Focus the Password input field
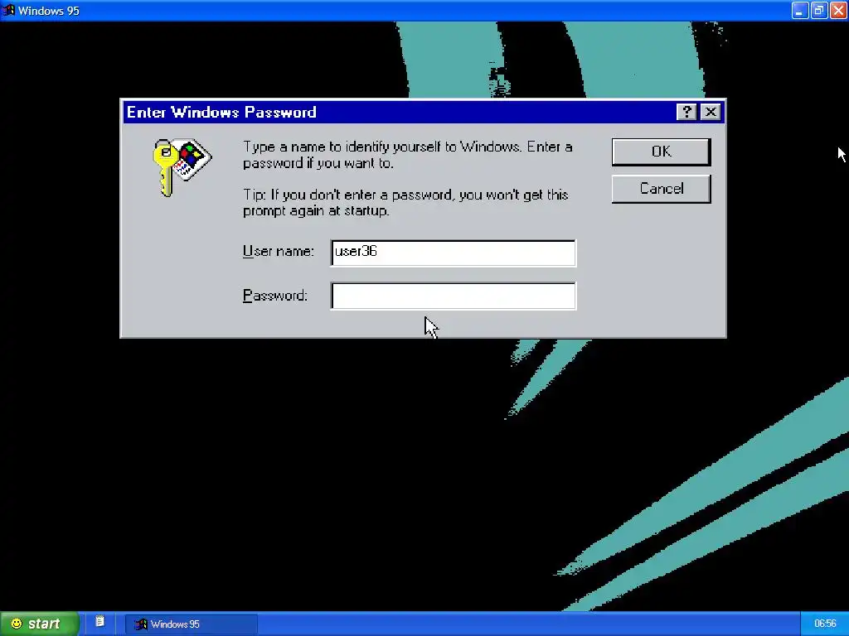849x636 pixels. point(454,296)
